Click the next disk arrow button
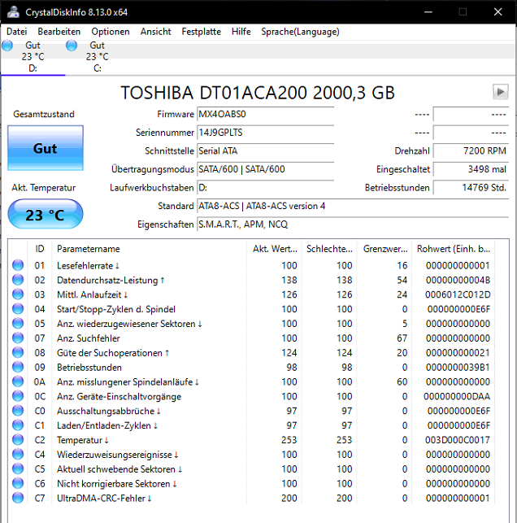517x523 pixels. (x=500, y=92)
